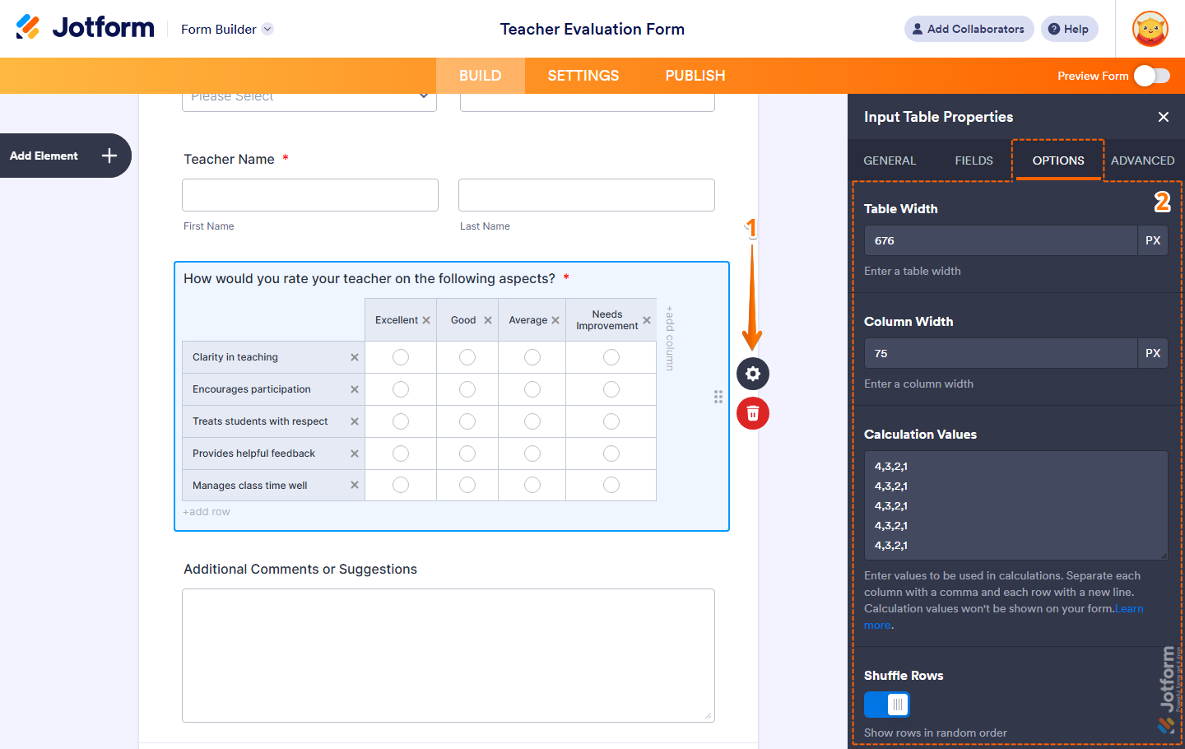Click the Teacher Evaluation Form title
Image resolution: width=1185 pixels, height=749 pixels.
592,29
